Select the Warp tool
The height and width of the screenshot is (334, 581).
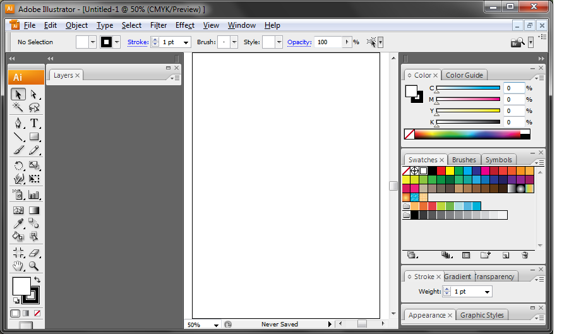[x=18, y=179]
